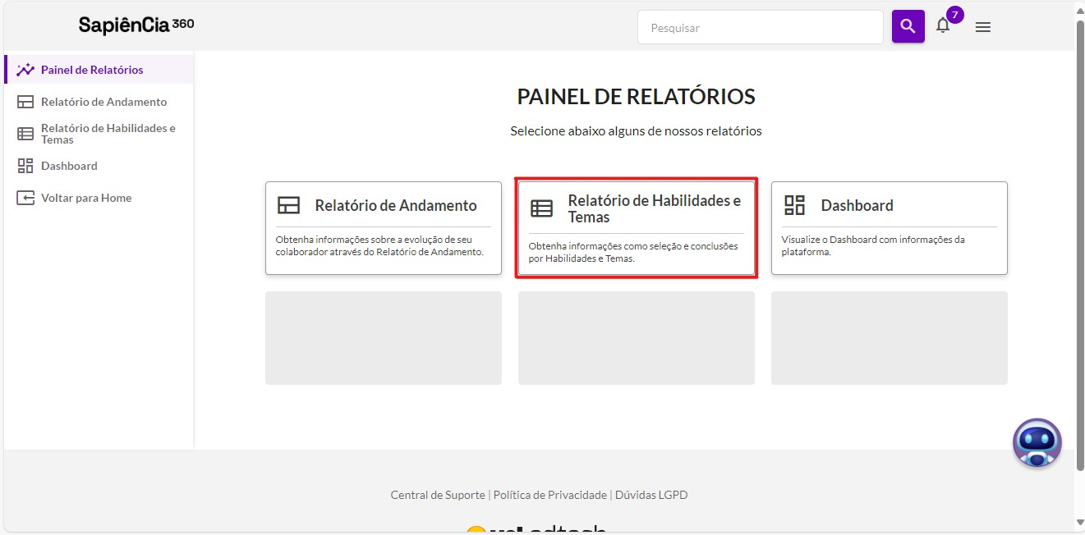Open Relatório de Habilidades e Temas card title
Viewport: 1085px width, 535px height.
(x=655, y=208)
